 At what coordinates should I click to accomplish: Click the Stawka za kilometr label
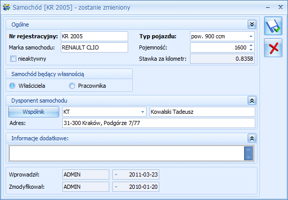pos(162,59)
